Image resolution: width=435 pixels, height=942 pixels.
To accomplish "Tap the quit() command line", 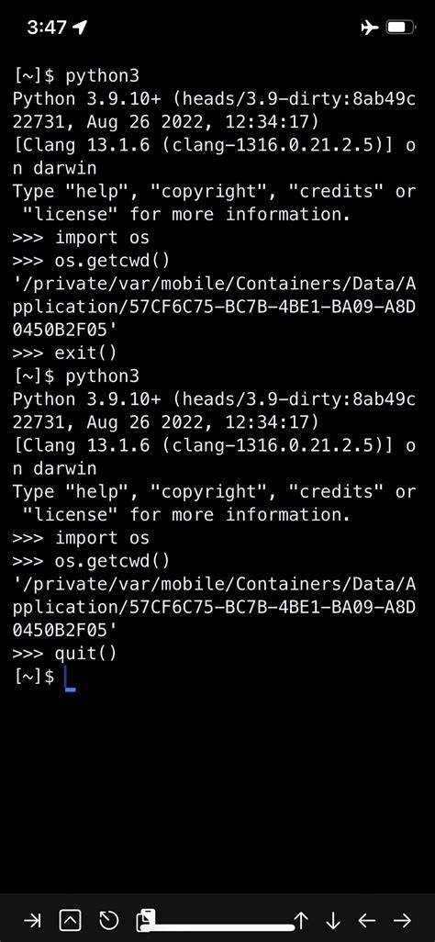I will (x=64, y=653).
